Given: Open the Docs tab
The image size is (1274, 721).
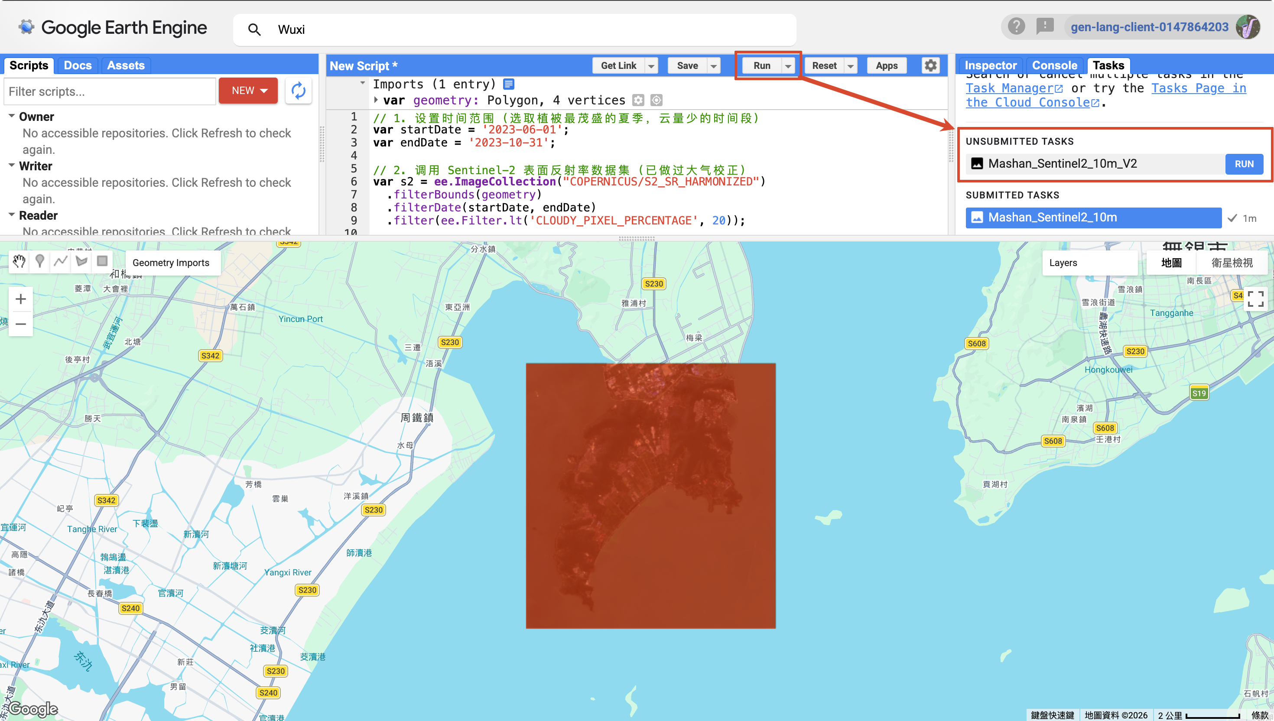Looking at the screenshot, I should pyautogui.click(x=78, y=65).
